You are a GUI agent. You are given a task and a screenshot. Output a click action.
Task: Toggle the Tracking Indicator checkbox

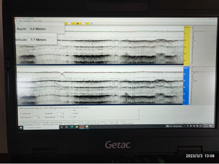pos(21,114)
